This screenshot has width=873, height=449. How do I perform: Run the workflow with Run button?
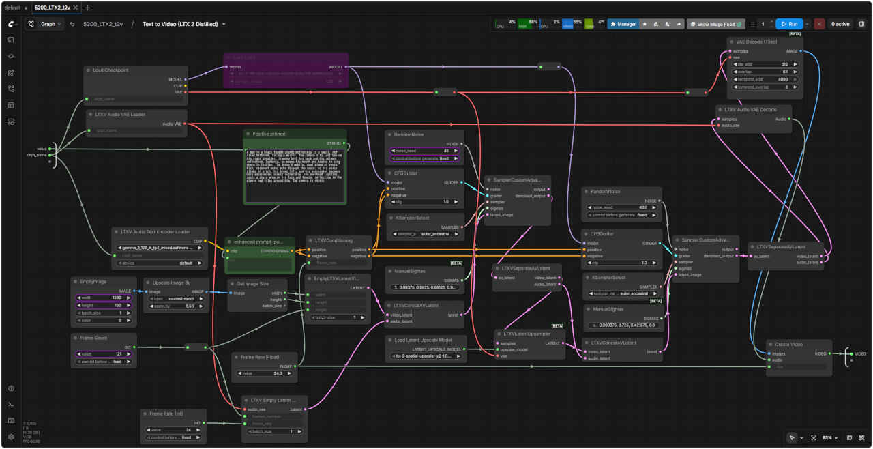(790, 24)
